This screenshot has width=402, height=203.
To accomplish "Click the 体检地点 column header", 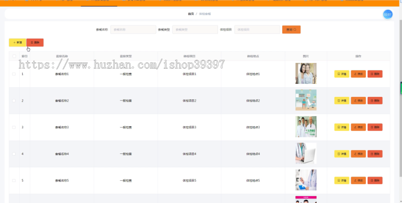I will [x=253, y=56].
